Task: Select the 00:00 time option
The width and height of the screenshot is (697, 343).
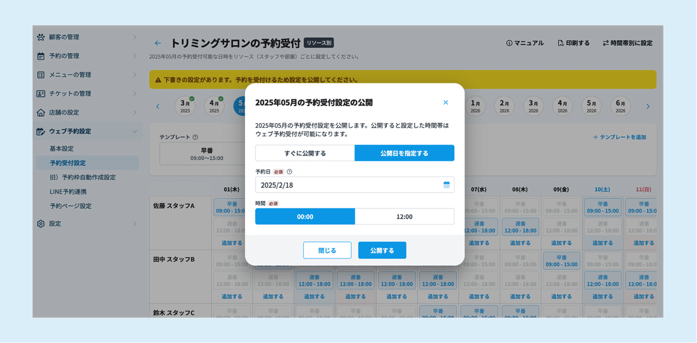Action: 304,216
